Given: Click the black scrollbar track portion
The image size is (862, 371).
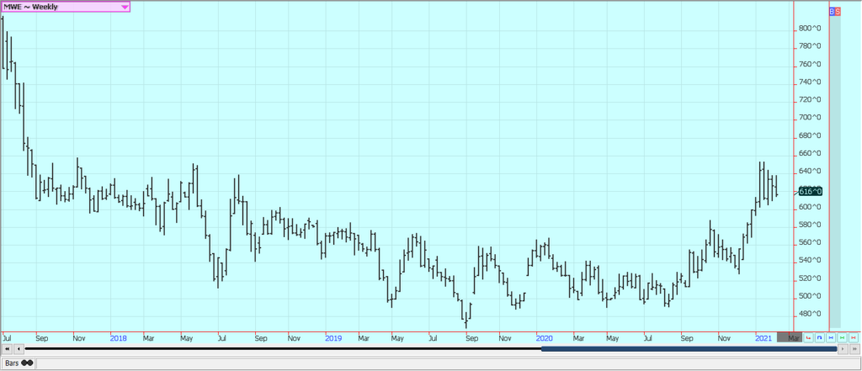Looking at the screenshot, I should click(283, 348).
